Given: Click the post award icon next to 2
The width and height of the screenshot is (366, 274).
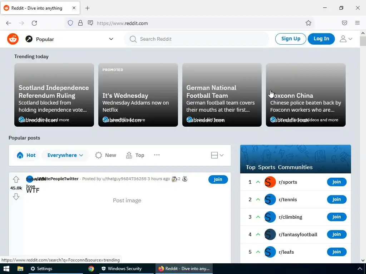Looking at the screenshot, I should point(174,179).
